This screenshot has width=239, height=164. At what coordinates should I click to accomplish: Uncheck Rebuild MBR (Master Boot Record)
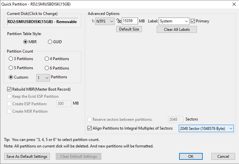pyautogui.click(x=9, y=89)
